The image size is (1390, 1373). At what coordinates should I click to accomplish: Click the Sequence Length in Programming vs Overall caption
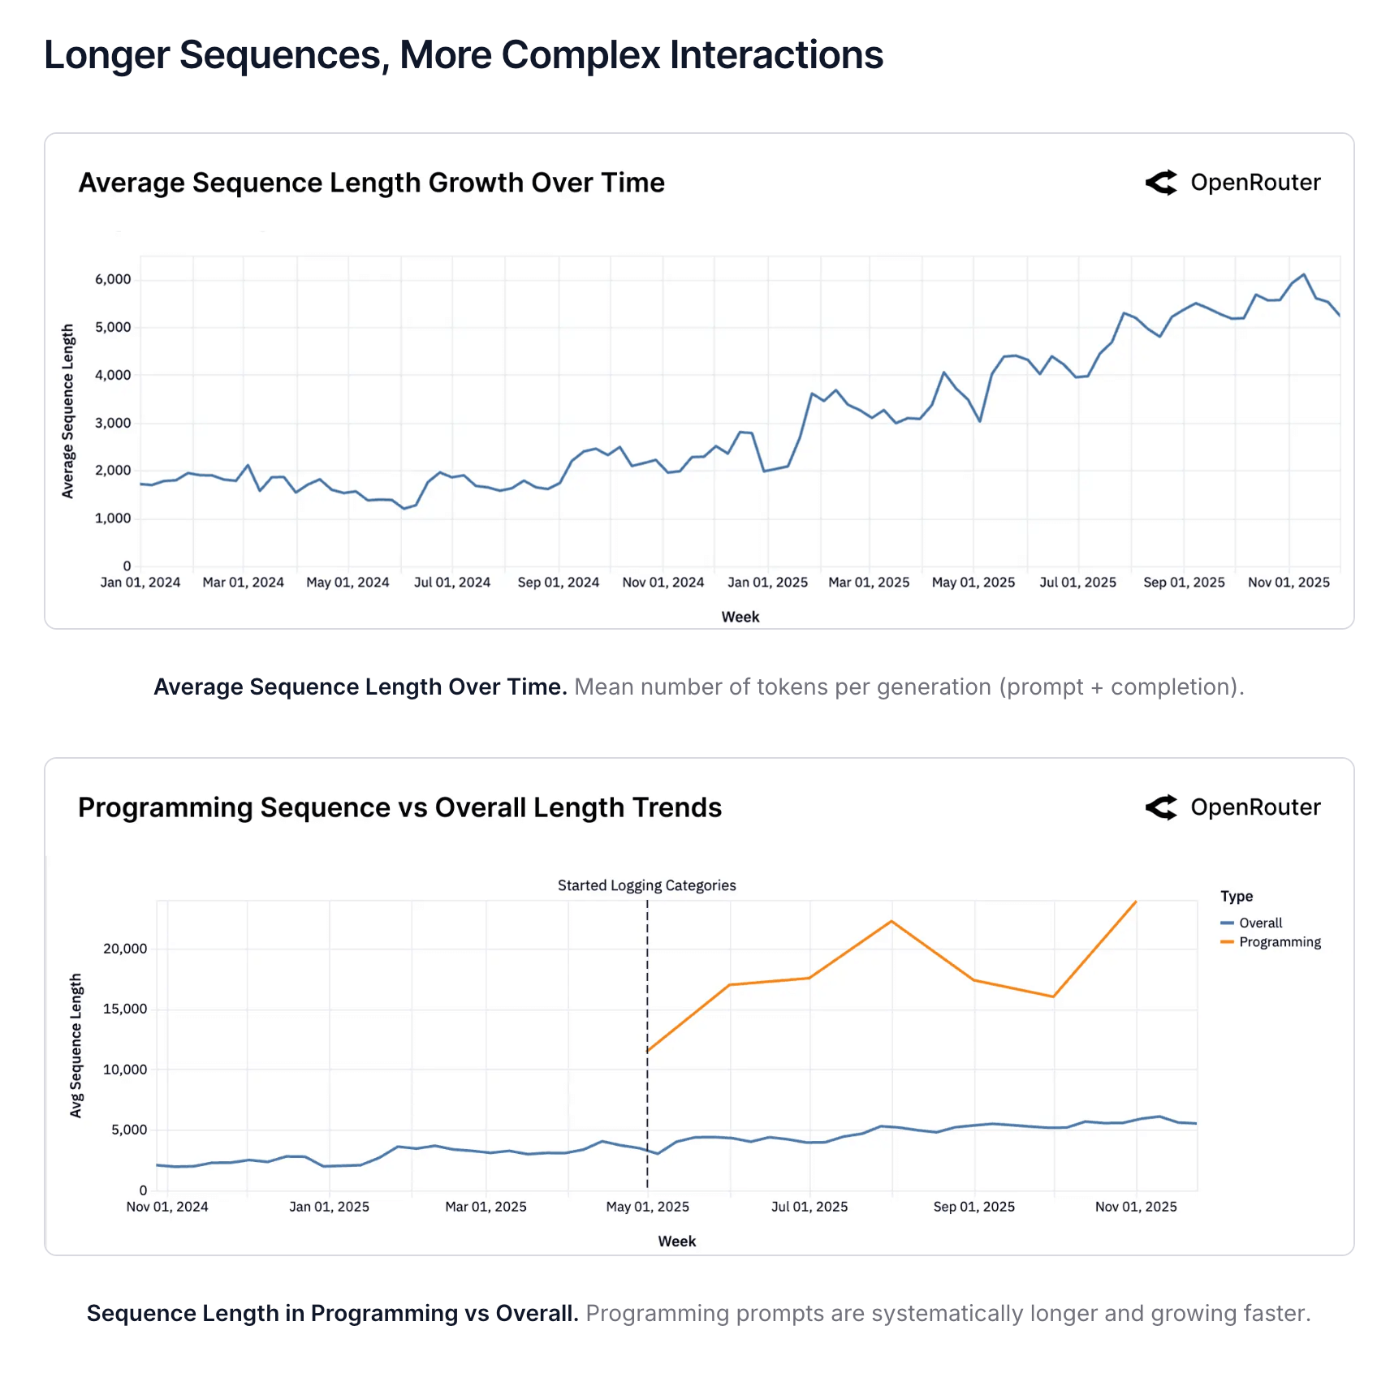point(332,1314)
